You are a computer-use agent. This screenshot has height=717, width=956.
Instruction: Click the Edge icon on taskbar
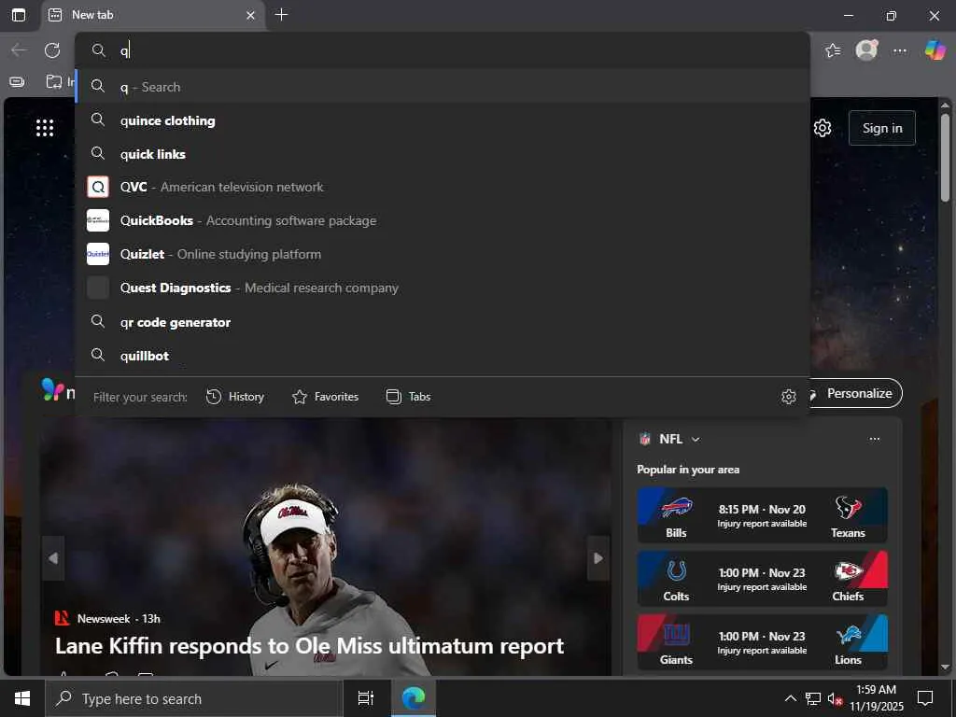(414, 698)
